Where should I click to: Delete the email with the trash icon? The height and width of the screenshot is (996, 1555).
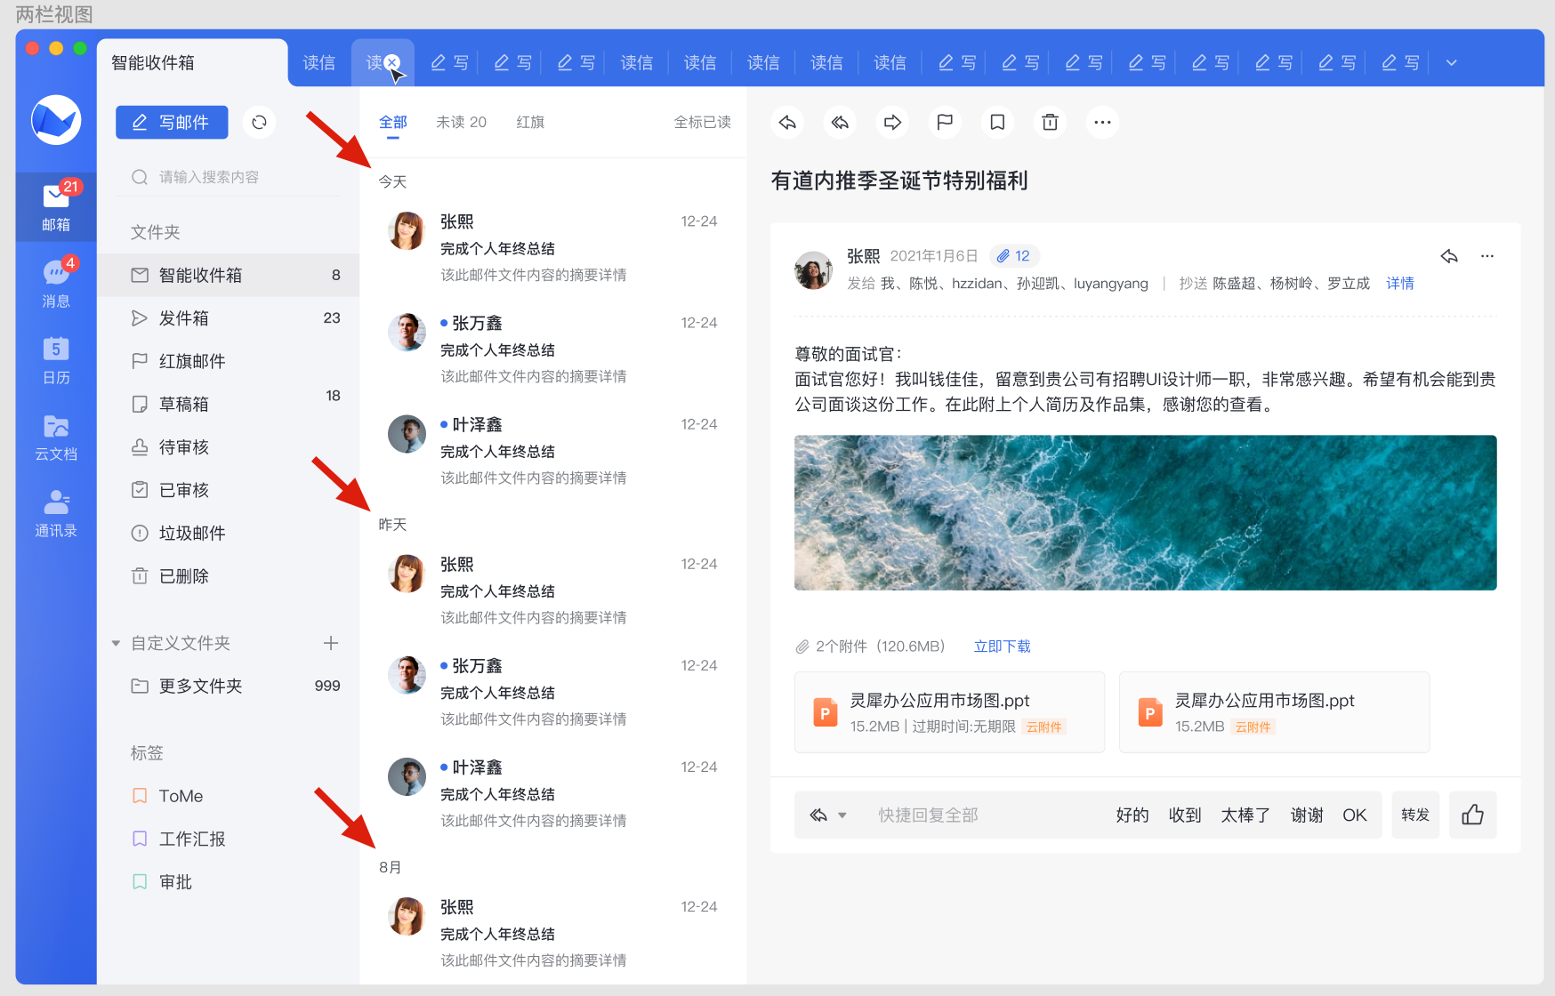1050,122
